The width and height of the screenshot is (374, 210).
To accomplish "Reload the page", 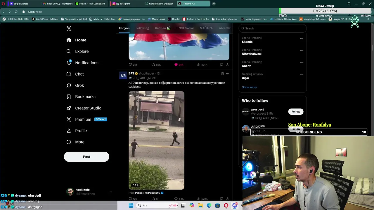I will point(16,12).
